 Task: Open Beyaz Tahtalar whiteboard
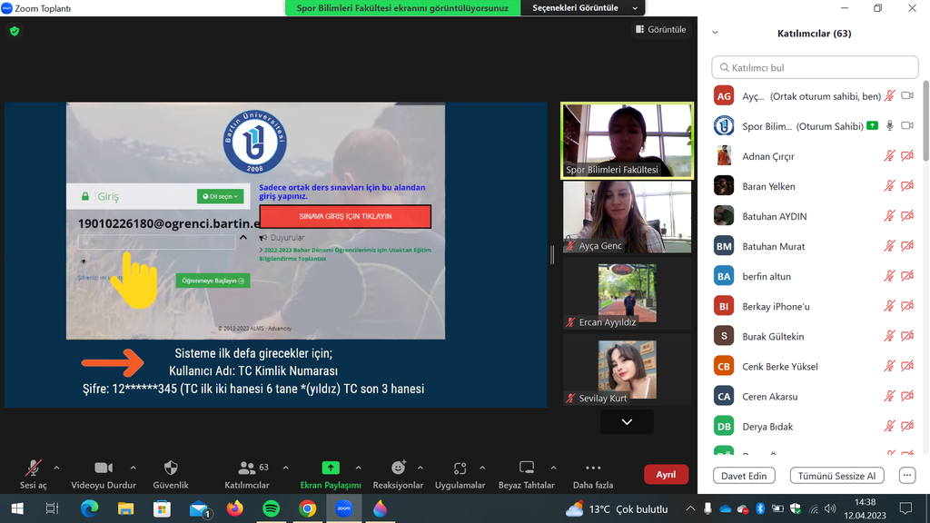(x=527, y=468)
